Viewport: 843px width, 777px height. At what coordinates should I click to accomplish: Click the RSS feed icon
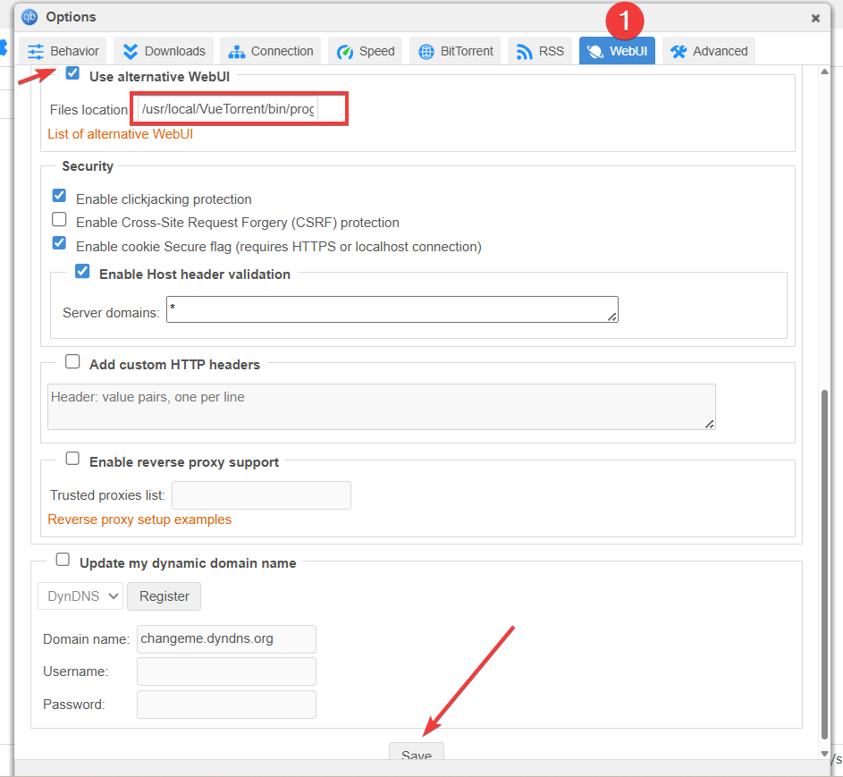pyautogui.click(x=525, y=52)
